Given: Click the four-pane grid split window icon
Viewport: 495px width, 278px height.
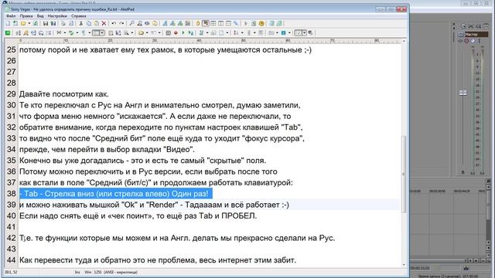Looking at the screenshot, I should [213, 23].
